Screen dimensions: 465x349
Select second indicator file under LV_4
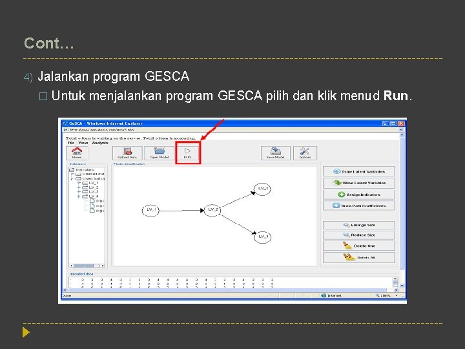click(97, 206)
